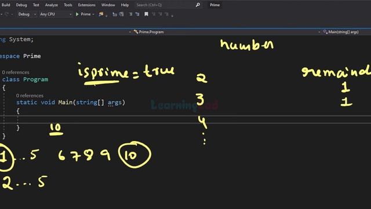Click the 'args' parameter
The image size is (371, 209).
click(x=115, y=102)
